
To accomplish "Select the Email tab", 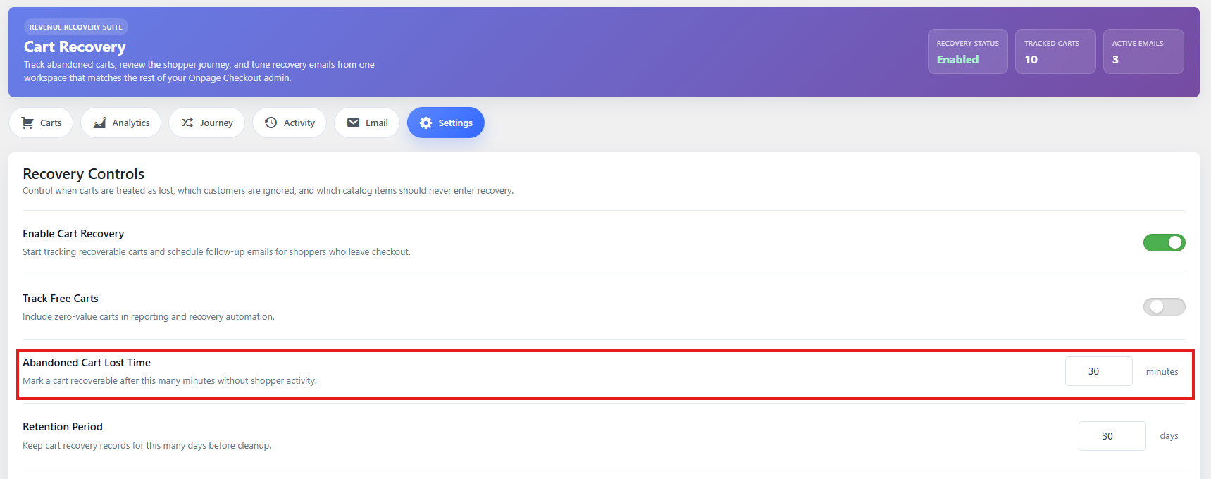I will [367, 123].
